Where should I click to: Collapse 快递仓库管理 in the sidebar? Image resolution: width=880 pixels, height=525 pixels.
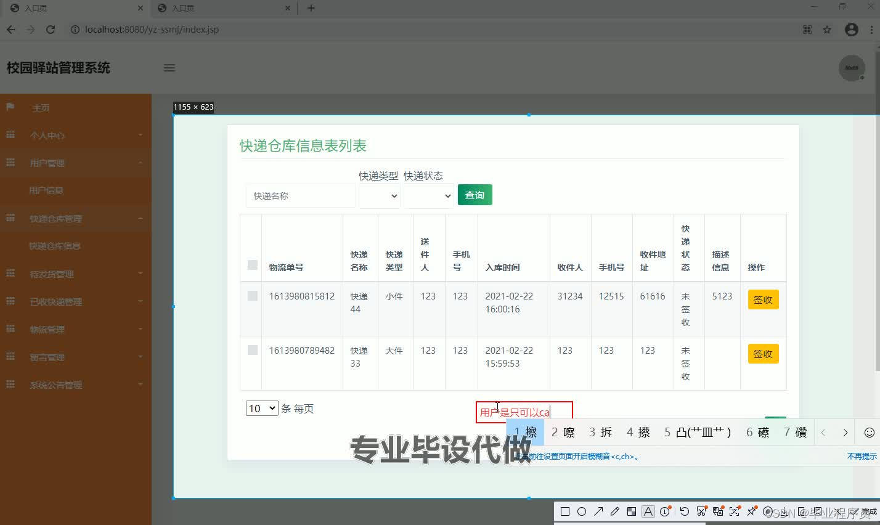pyautogui.click(x=76, y=219)
